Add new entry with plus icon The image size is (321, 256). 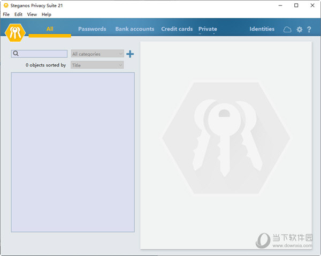click(130, 54)
